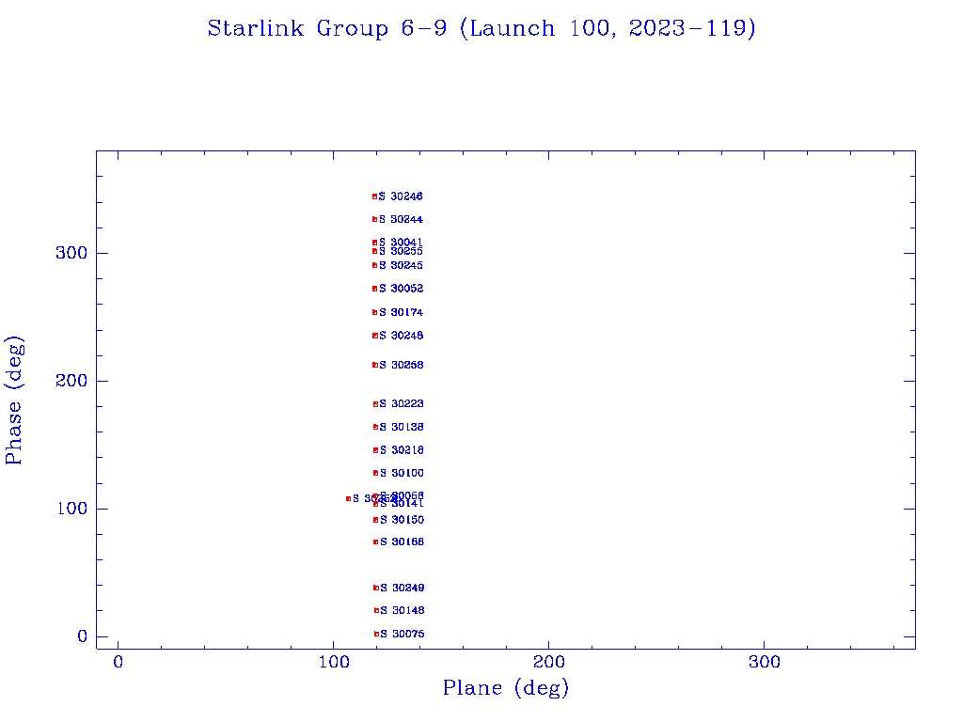This screenshot has width=963, height=722.
Task: Select the 'S 30245' satellite label
Action: pyautogui.click(x=401, y=265)
